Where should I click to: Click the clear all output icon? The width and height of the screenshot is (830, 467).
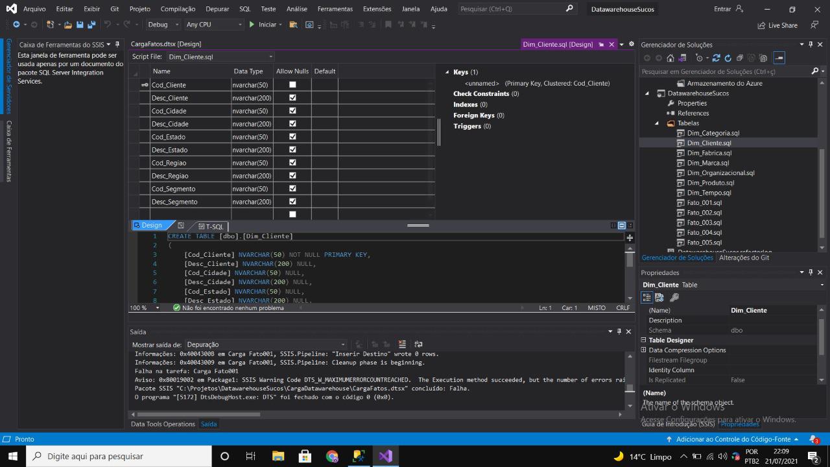pyautogui.click(x=402, y=344)
